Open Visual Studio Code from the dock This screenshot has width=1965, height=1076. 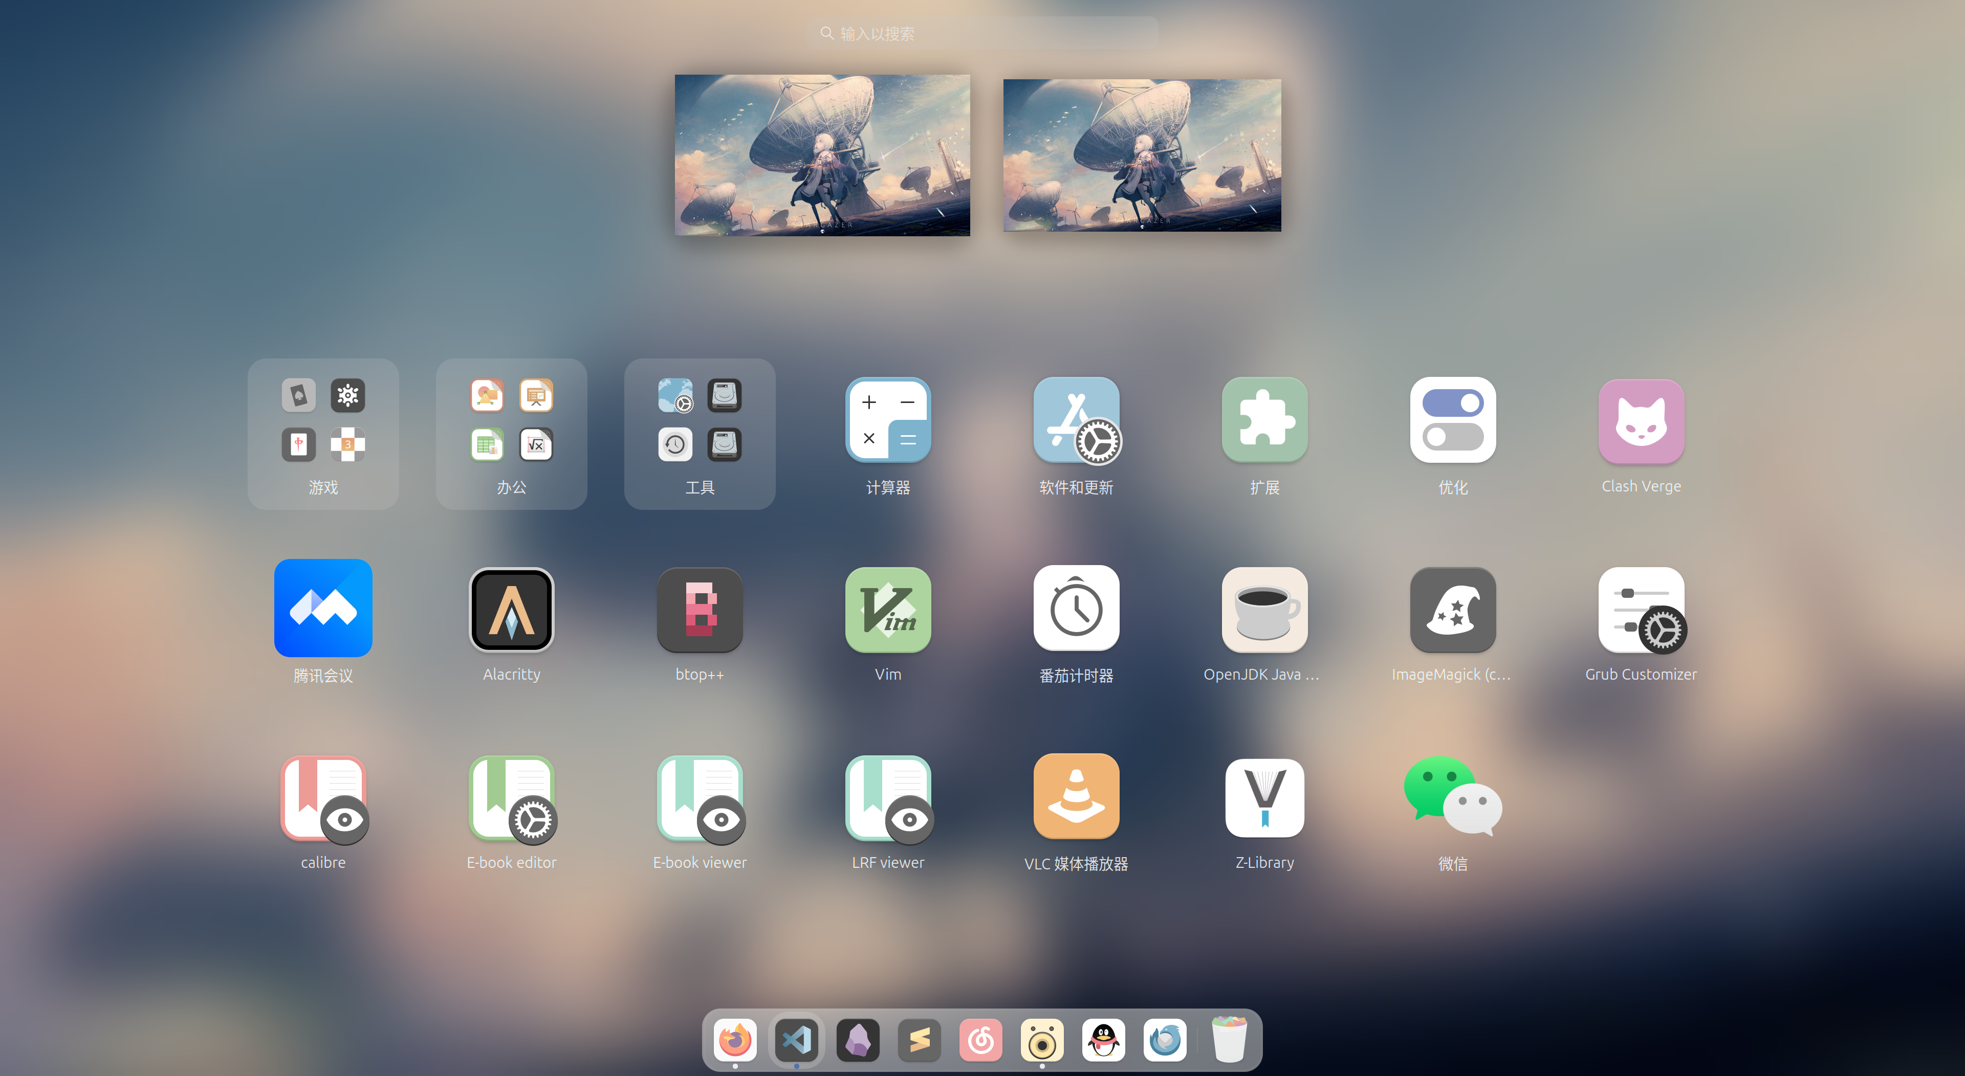point(796,1039)
